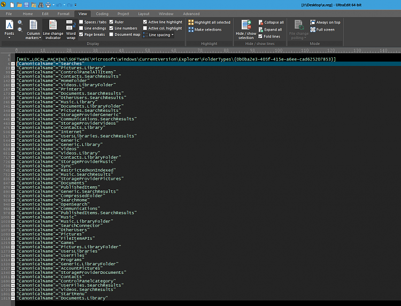This screenshot has height=306, width=401.
Task: Expand the folded "HomeFolder" block
Action: (13, 81)
